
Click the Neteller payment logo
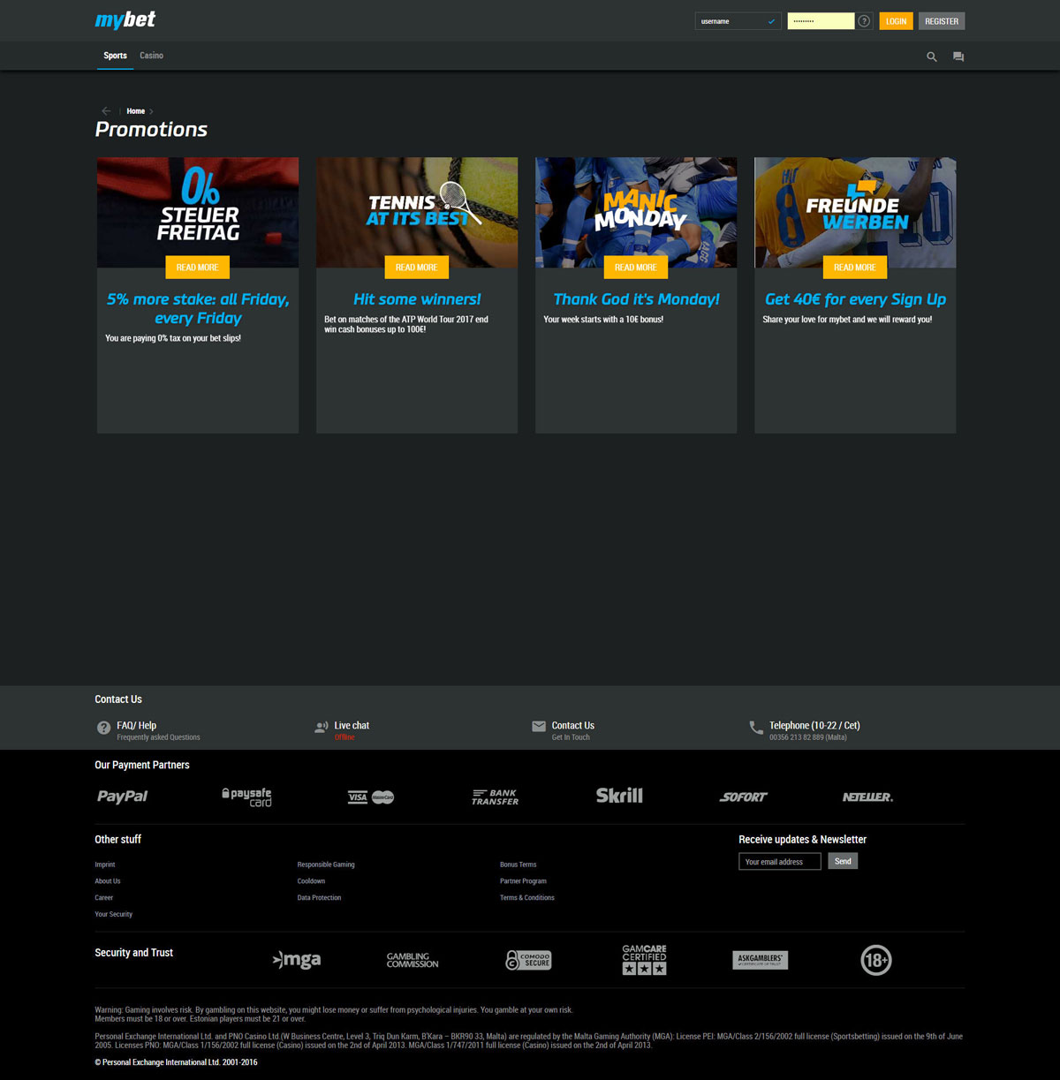click(x=867, y=797)
